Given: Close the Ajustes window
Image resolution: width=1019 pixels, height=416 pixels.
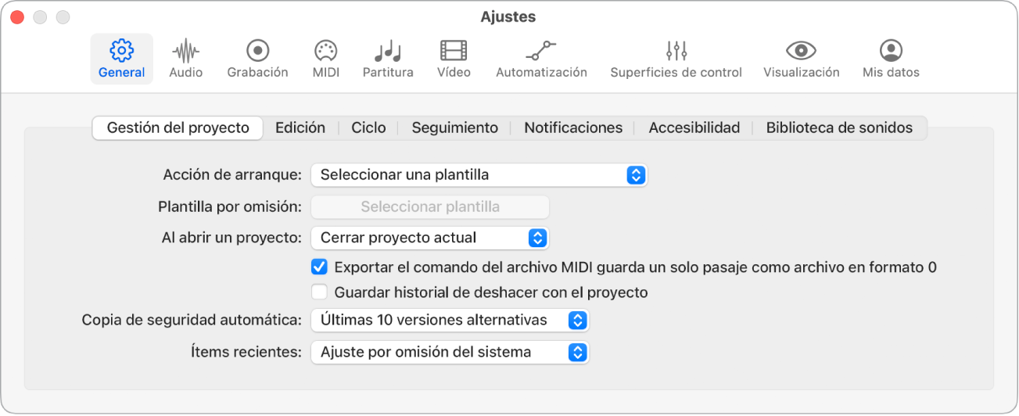Looking at the screenshot, I should 17,17.
